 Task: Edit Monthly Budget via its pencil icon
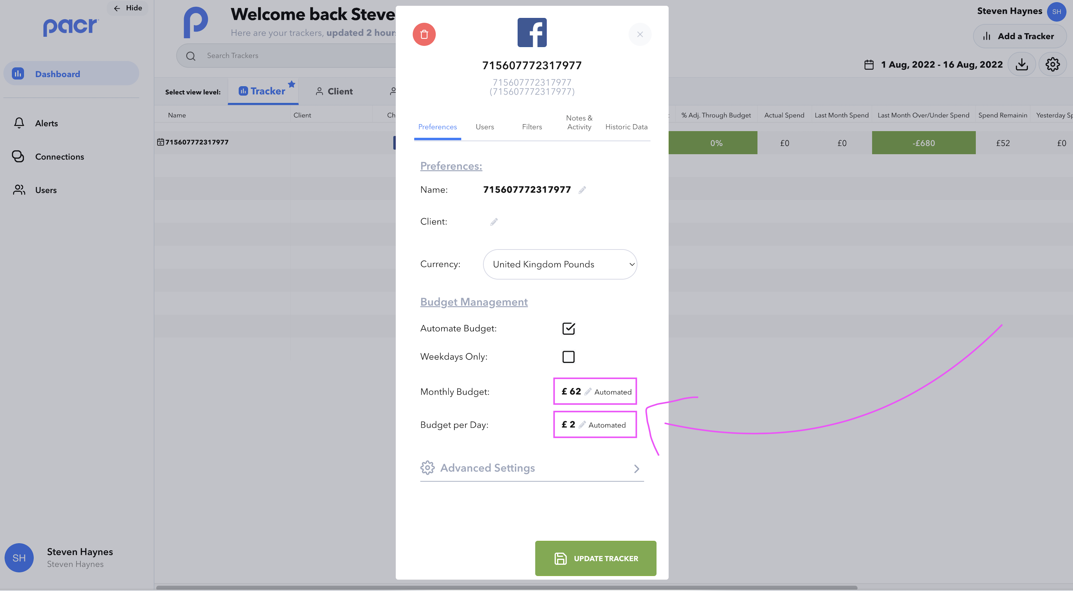coord(588,391)
